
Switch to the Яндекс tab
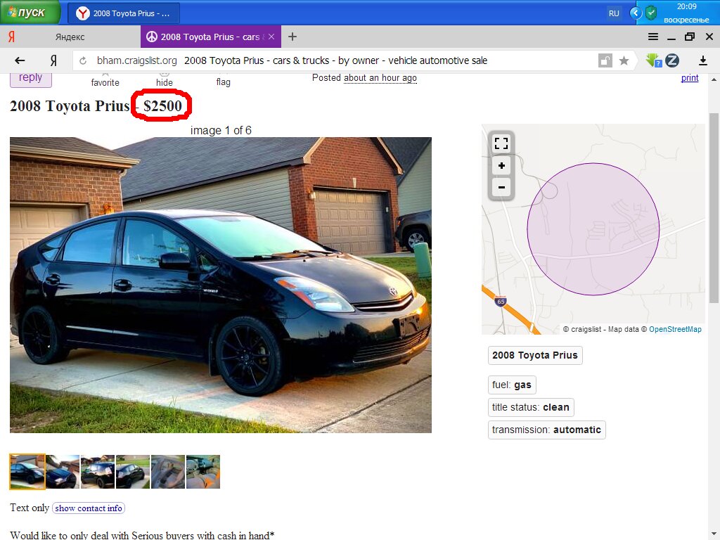pyautogui.click(x=70, y=37)
